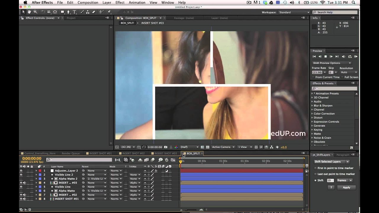Select the Puppet Pin tool
The width and height of the screenshot is (379, 213).
(109, 12)
